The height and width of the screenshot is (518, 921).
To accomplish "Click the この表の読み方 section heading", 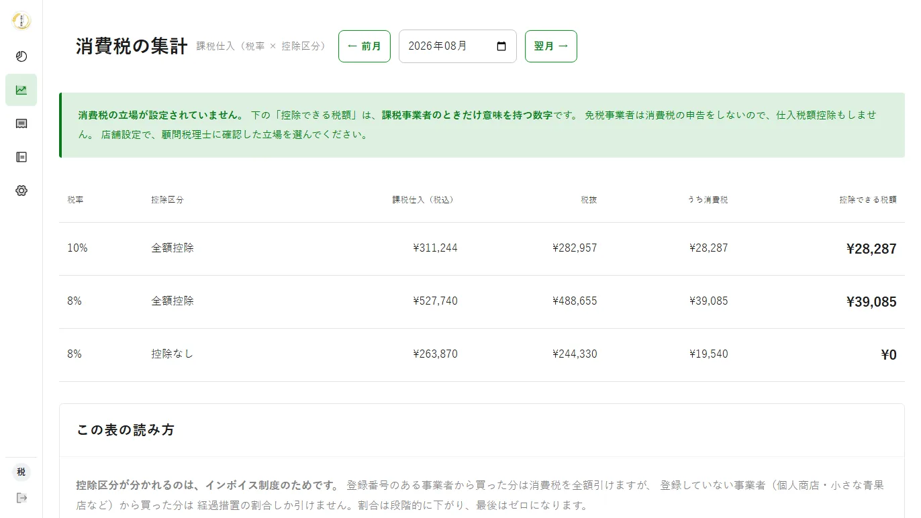I will tap(126, 430).
